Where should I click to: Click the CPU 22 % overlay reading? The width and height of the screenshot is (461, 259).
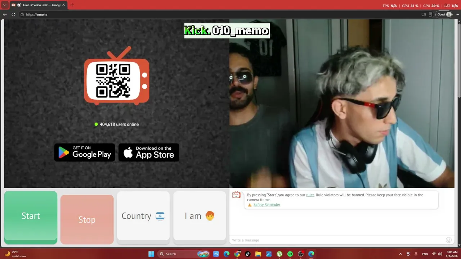[431, 6]
